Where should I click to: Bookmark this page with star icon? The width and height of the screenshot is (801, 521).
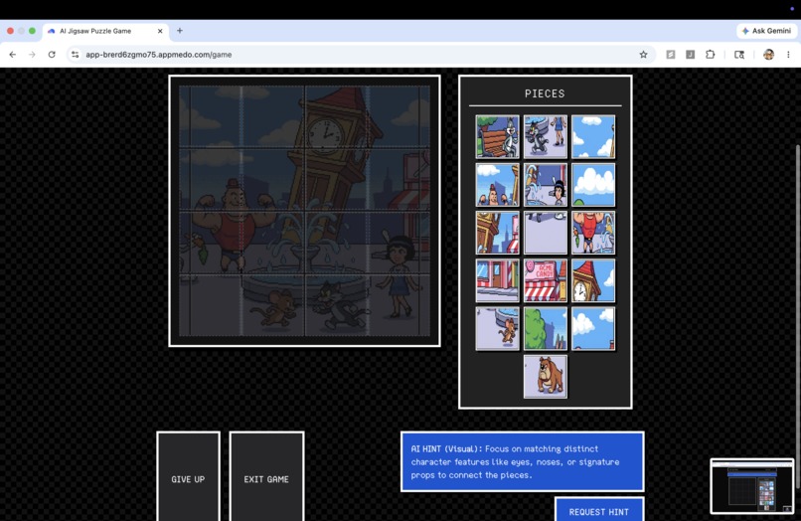(643, 55)
